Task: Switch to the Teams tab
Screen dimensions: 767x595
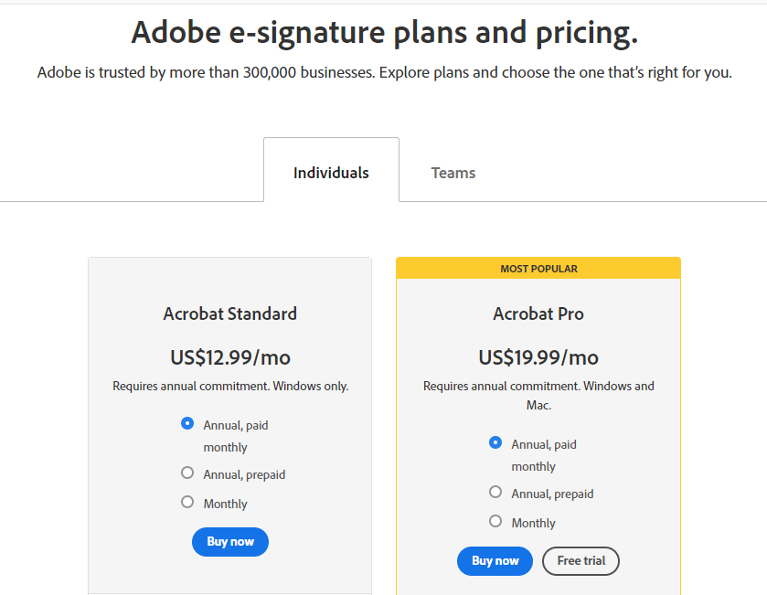Action: [453, 172]
